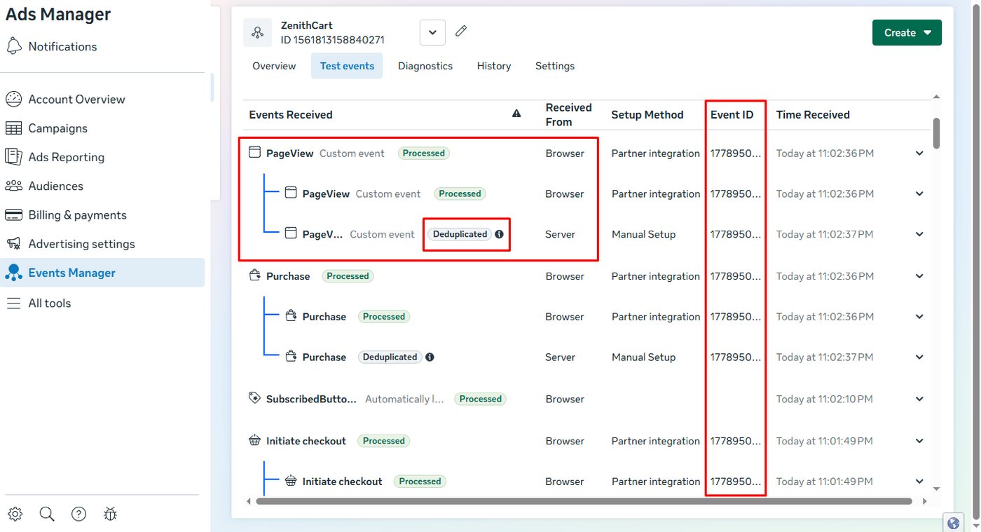Expand the SubscribedButton row chevron

point(920,399)
